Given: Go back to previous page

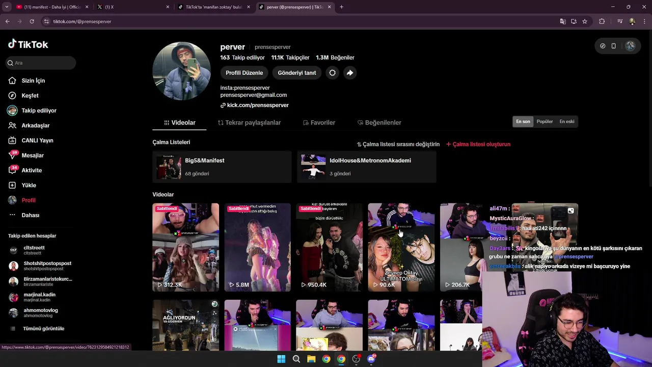Looking at the screenshot, I should coord(7,21).
